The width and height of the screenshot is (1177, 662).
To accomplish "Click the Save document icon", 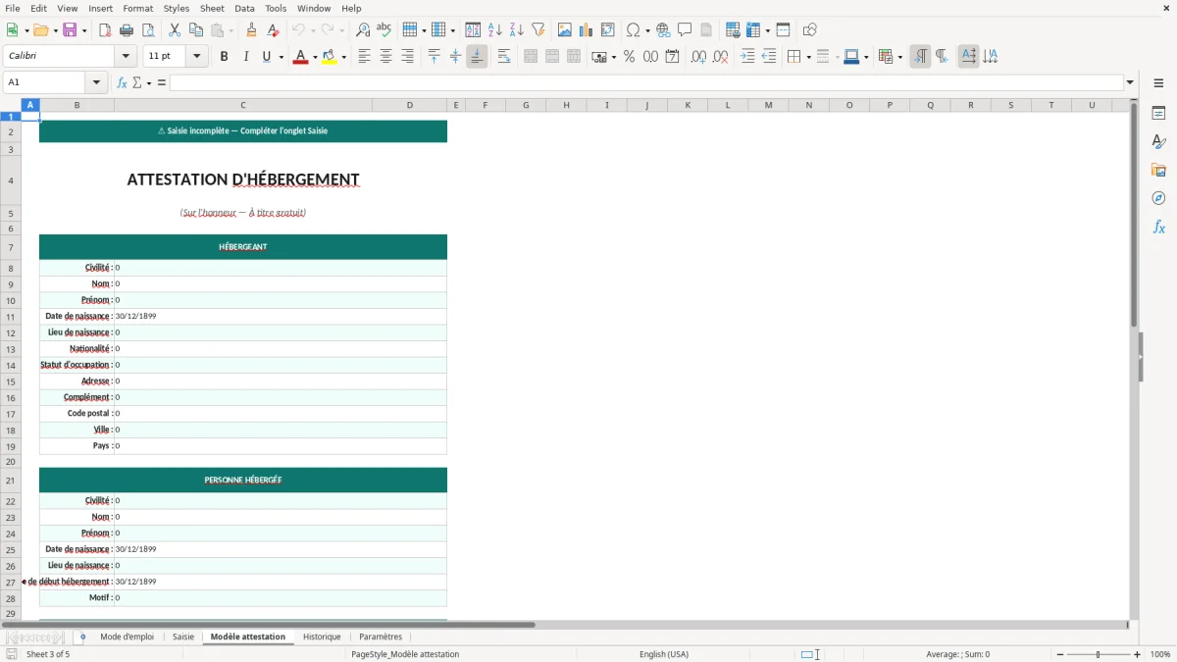I will (70, 30).
